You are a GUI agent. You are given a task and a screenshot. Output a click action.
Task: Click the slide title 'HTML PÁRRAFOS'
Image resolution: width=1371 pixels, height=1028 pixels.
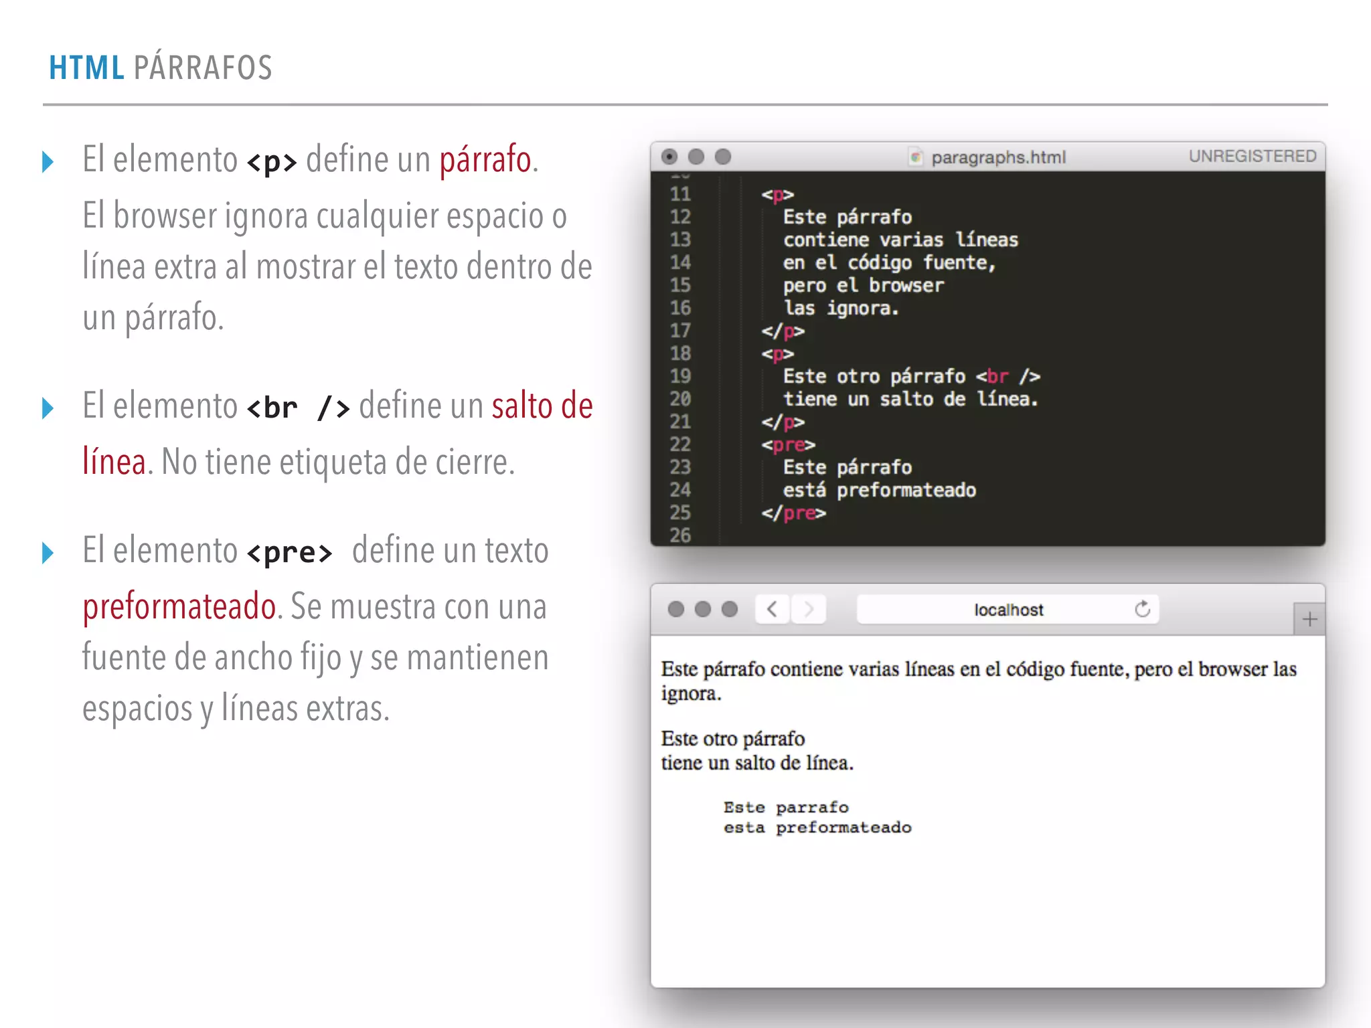pos(161,68)
